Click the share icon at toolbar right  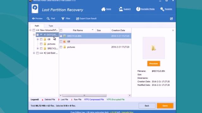(171, 19)
